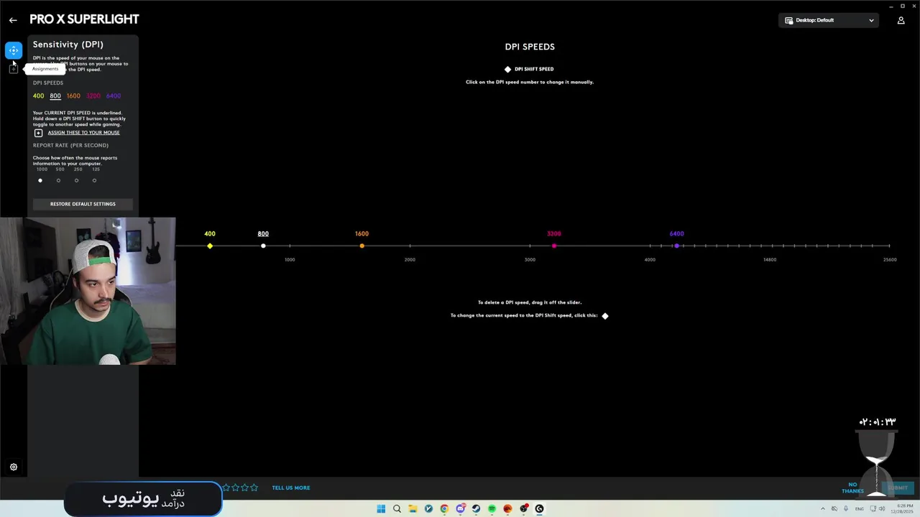Set report rate to 125
920x517 pixels.
point(94,180)
